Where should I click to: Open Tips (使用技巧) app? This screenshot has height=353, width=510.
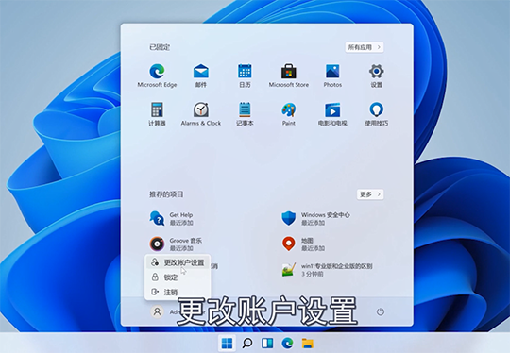(376, 114)
